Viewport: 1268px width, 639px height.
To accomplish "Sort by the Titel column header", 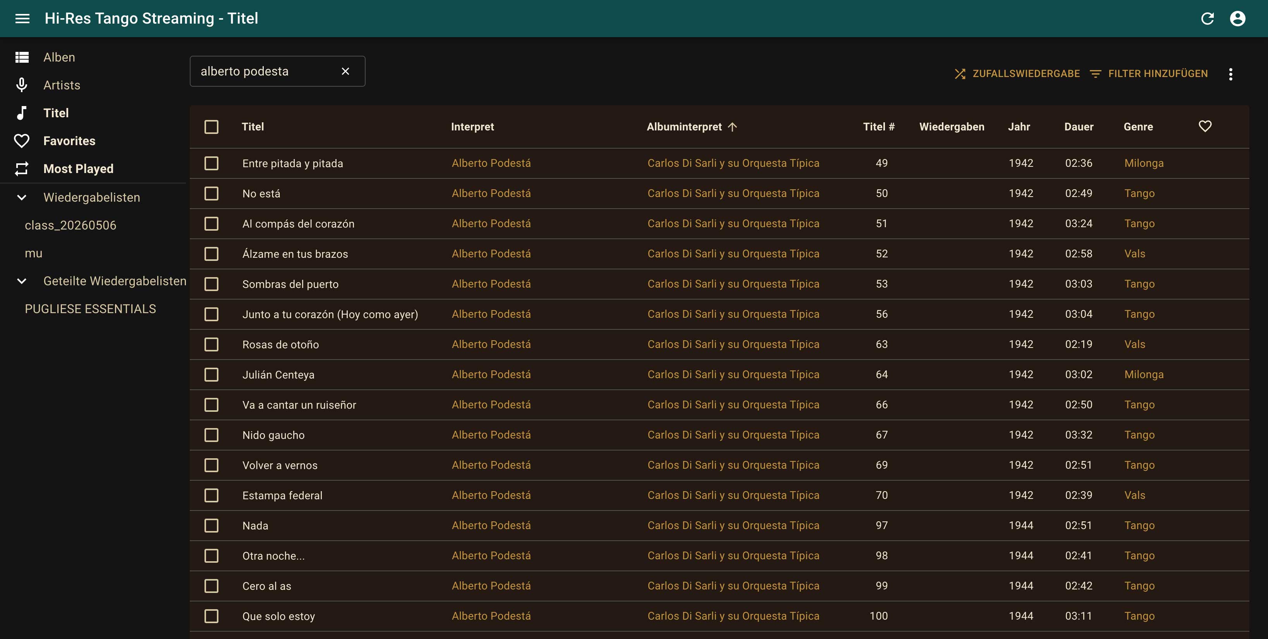I will 253,127.
